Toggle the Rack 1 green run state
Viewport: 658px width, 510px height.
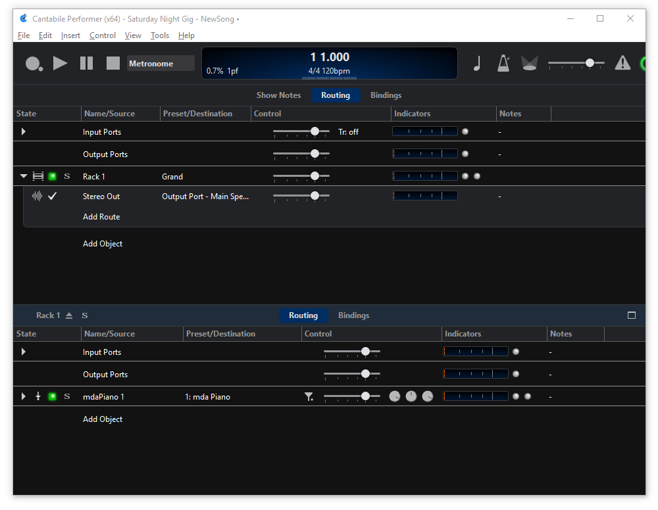pyautogui.click(x=53, y=176)
